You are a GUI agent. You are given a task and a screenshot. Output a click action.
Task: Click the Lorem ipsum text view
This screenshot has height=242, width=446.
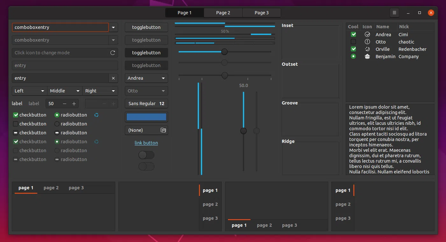point(390,139)
